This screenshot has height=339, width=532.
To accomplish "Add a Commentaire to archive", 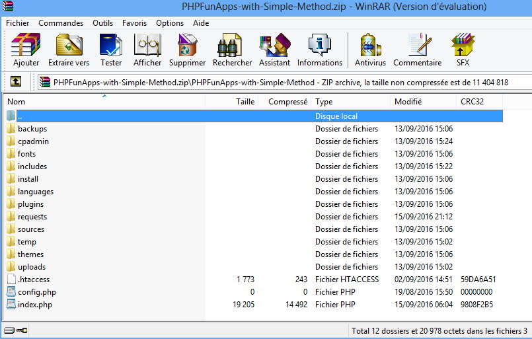I will click(x=420, y=44).
